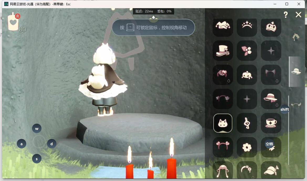The height and width of the screenshot is (181, 307).
Task: Switch to the horns category tab
Action: point(296,105)
